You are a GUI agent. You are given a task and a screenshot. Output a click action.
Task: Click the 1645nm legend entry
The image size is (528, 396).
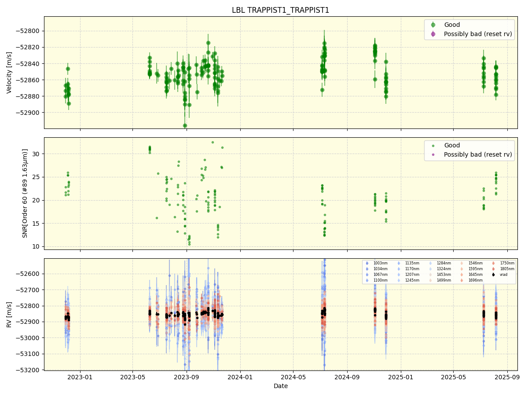(472, 275)
